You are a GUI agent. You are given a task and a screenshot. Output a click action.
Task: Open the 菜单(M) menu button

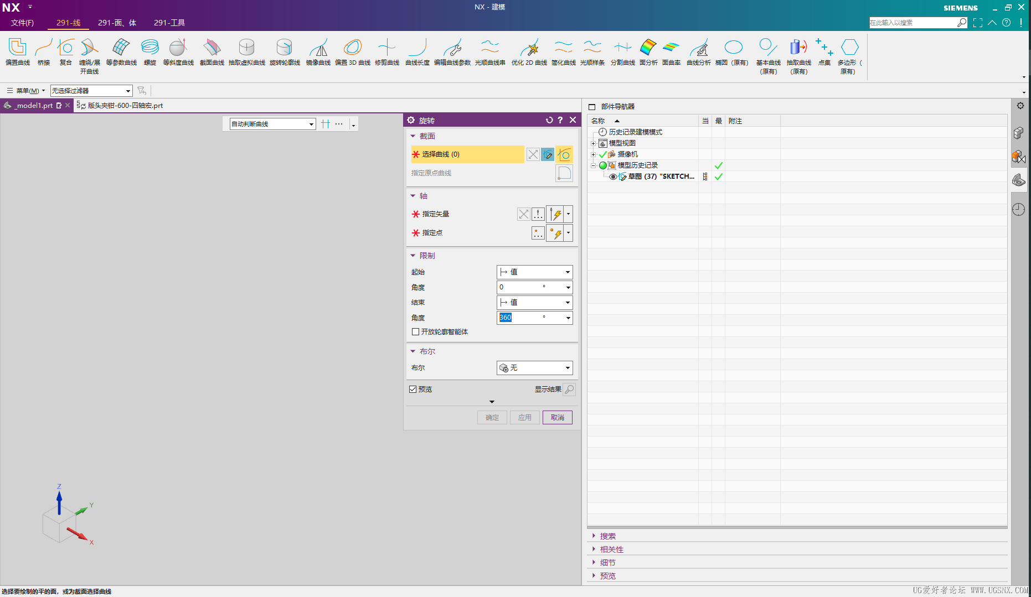26,91
